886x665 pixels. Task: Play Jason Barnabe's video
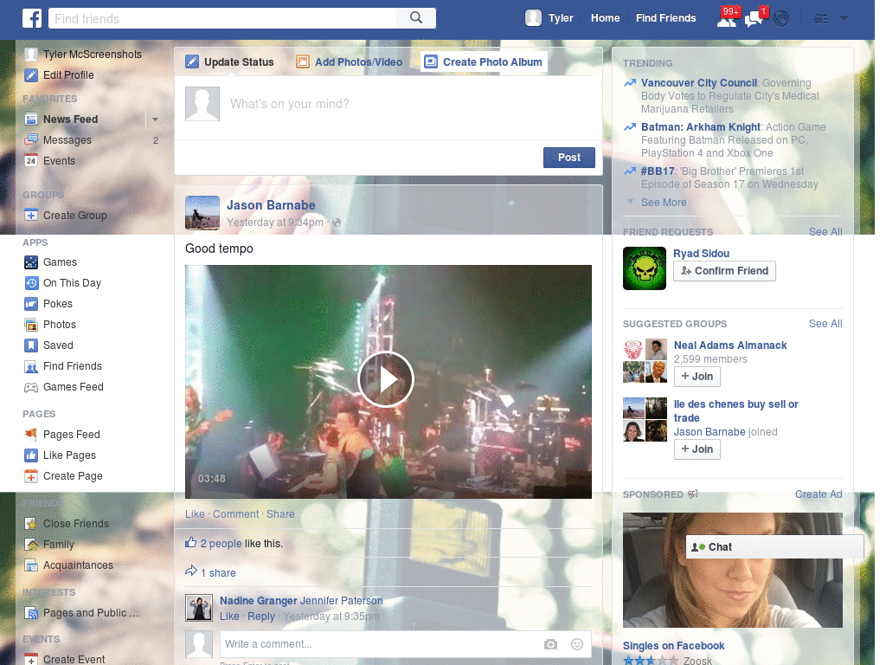pyautogui.click(x=386, y=379)
